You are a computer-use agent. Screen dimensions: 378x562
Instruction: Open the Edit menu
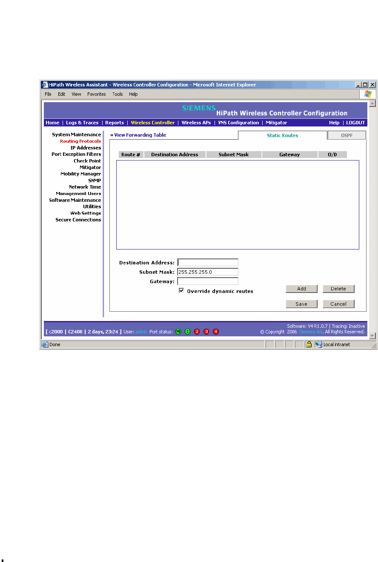[x=62, y=94]
